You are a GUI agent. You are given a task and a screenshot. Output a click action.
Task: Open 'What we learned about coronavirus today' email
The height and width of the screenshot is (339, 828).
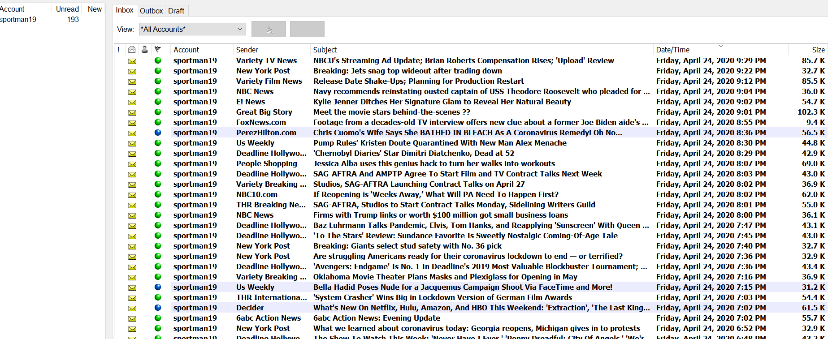477,328
